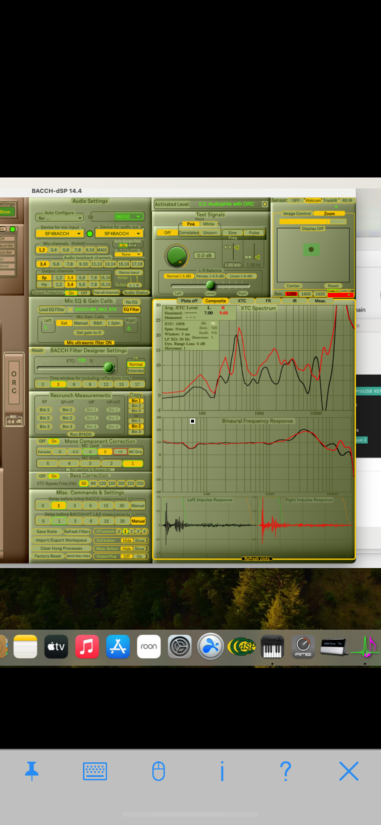The image size is (381, 825).
Task: Click the BACCH-dSP Dock icon
Action: [x=241, y=647]
